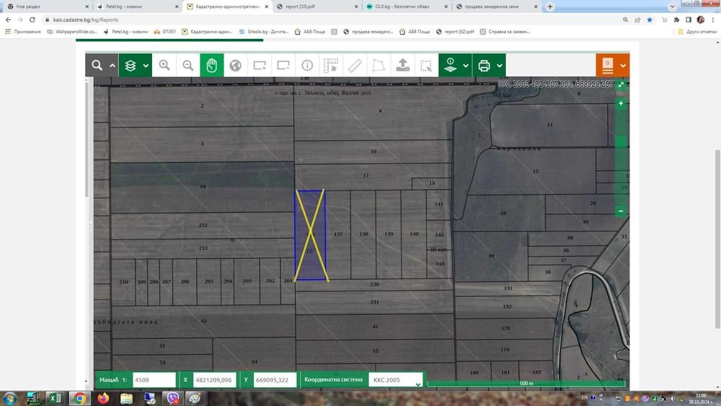Click the print map icon
The width and height of the screenshot is (721, 406).
(x=484, y=66)
